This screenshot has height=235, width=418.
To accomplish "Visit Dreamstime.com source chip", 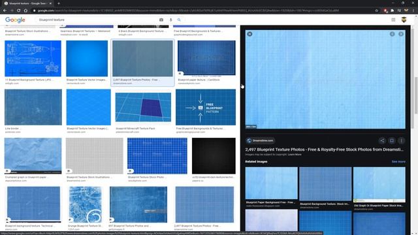I will tap(260, 140).
